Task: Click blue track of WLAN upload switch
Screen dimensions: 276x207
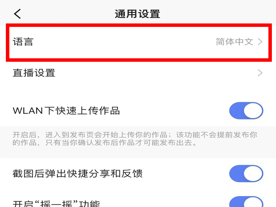Action: [x=236, y=111]
